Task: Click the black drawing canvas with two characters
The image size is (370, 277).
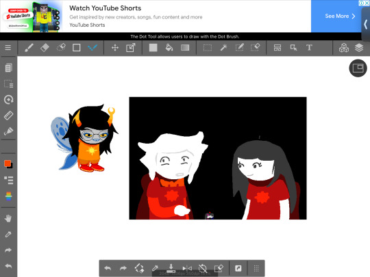Action: click(x=218, y=158)
